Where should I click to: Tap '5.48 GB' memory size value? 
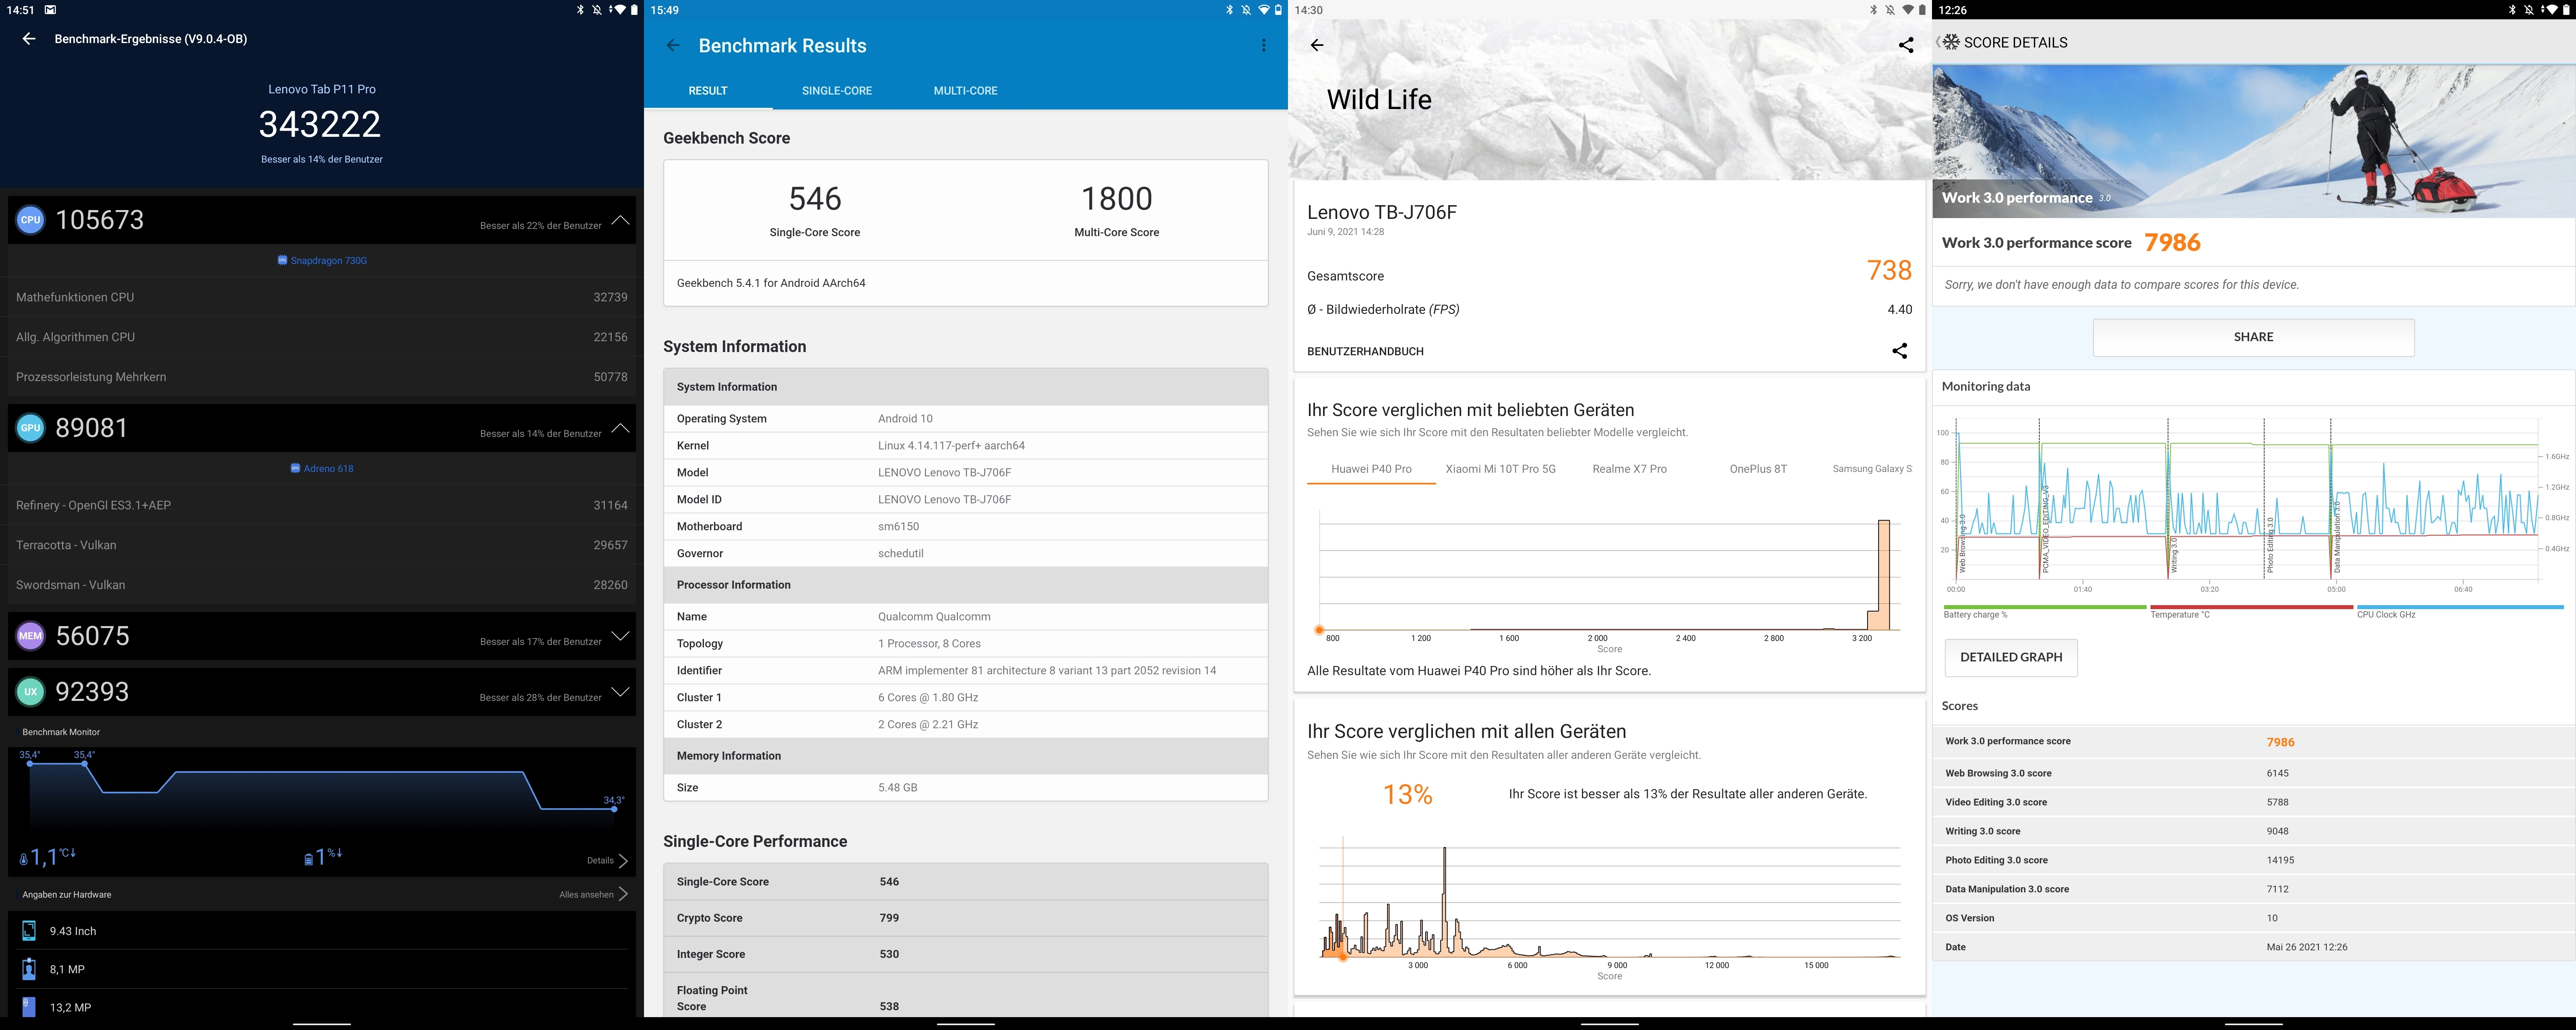[897, 788]
